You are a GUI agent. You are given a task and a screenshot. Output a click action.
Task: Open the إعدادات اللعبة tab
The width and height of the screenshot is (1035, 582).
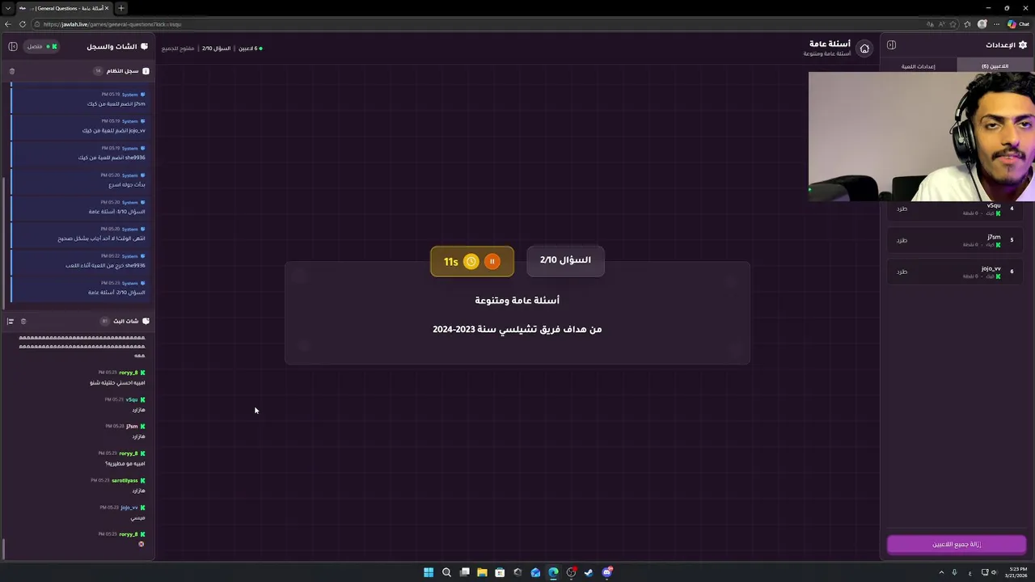click(x=918, y=66)
